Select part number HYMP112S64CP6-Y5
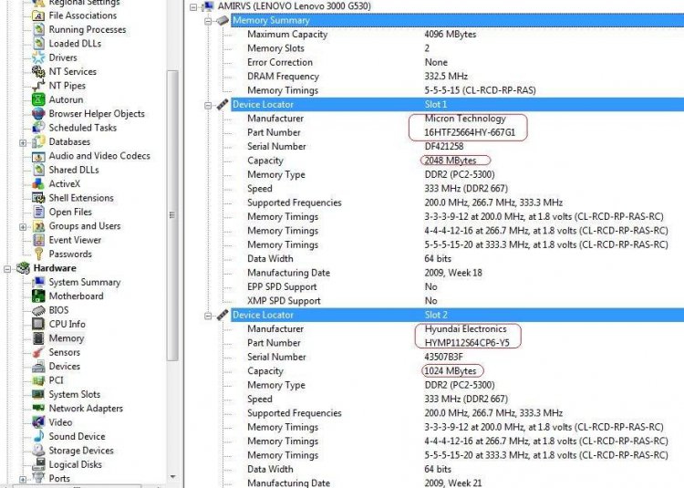This screenshot has height=488, width=684. [x=467, y=343]
